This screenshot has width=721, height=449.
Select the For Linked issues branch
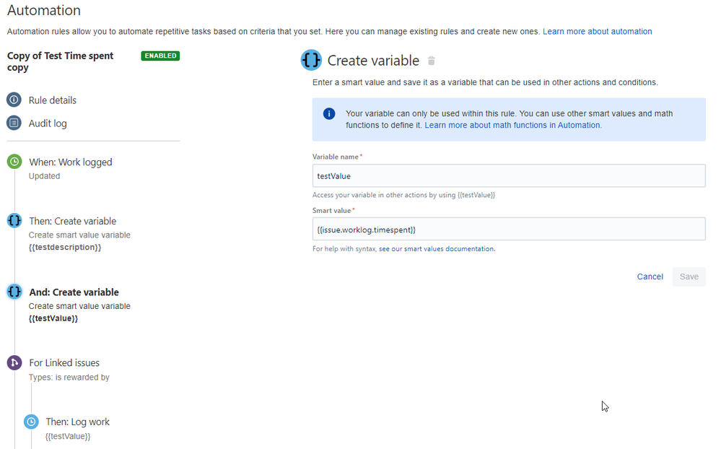pyautogui.click(x=64, y=363)
